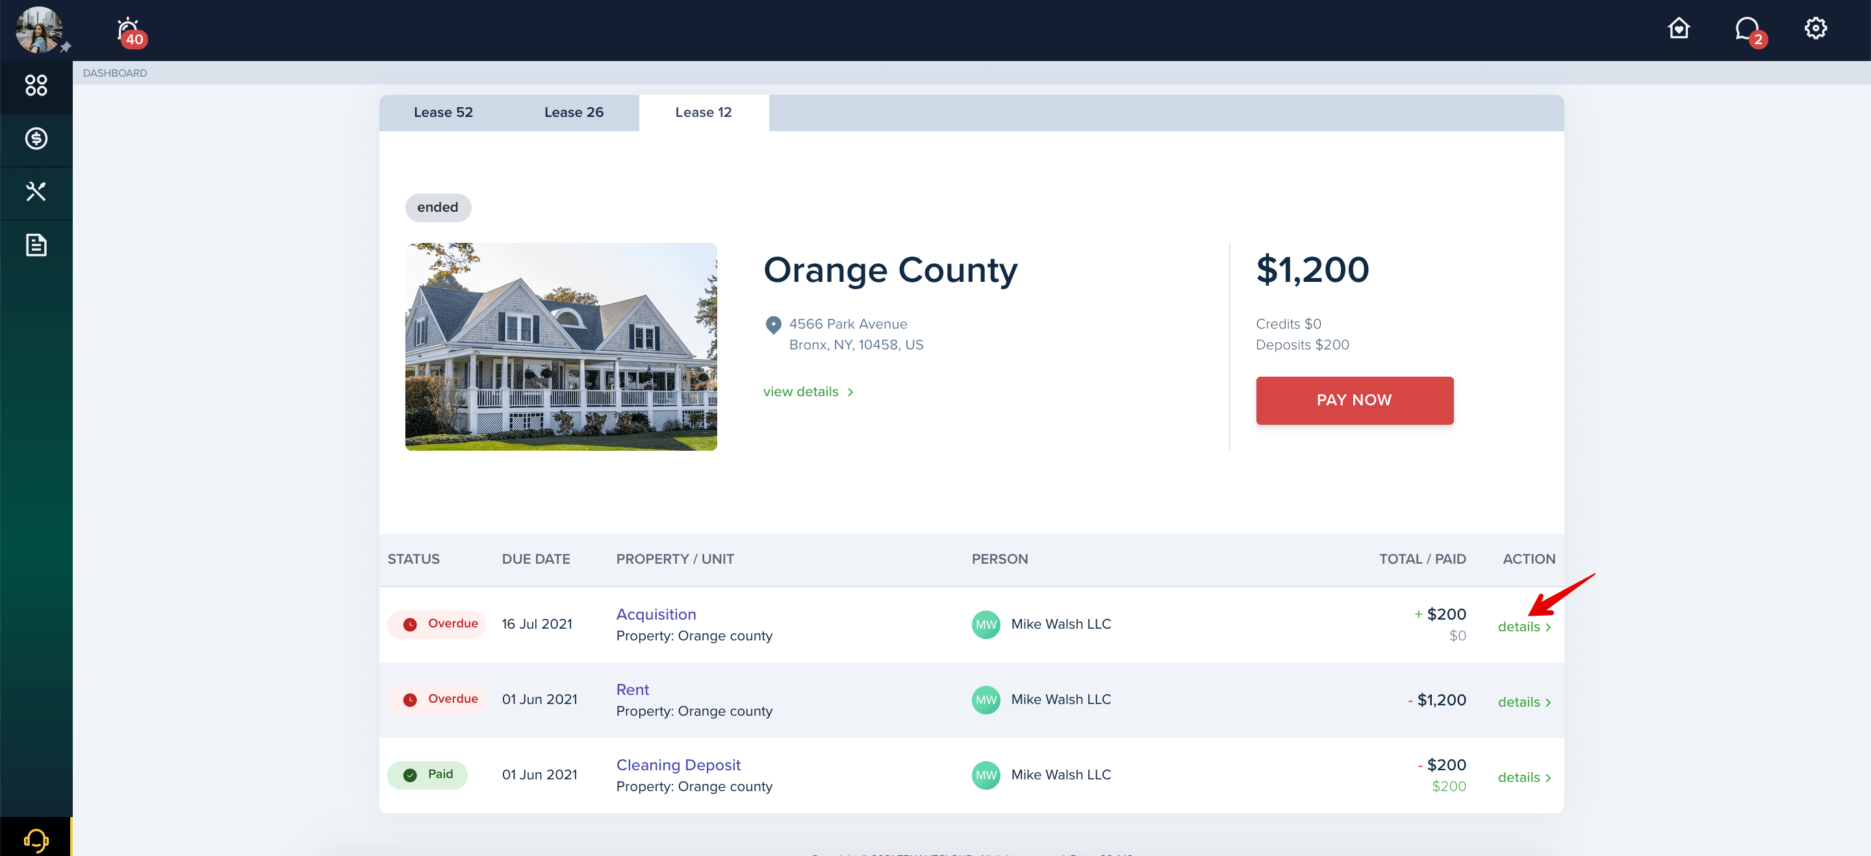Open the view details link for Orange County

[x=808, y=392]
